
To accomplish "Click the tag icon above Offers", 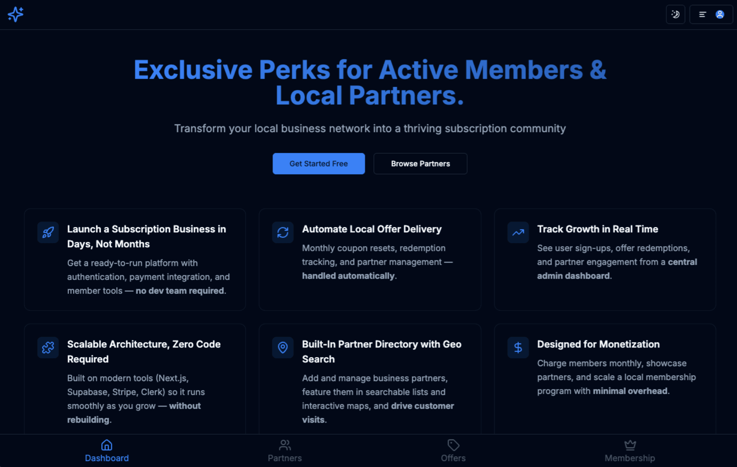I will (453, 444).
